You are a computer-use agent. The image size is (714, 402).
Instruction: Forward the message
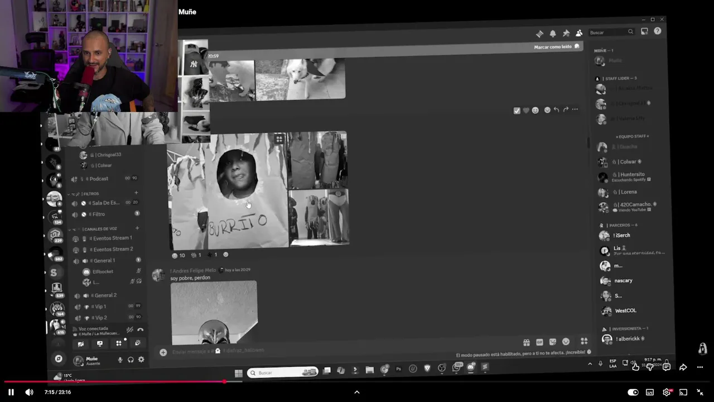point(566,109)
